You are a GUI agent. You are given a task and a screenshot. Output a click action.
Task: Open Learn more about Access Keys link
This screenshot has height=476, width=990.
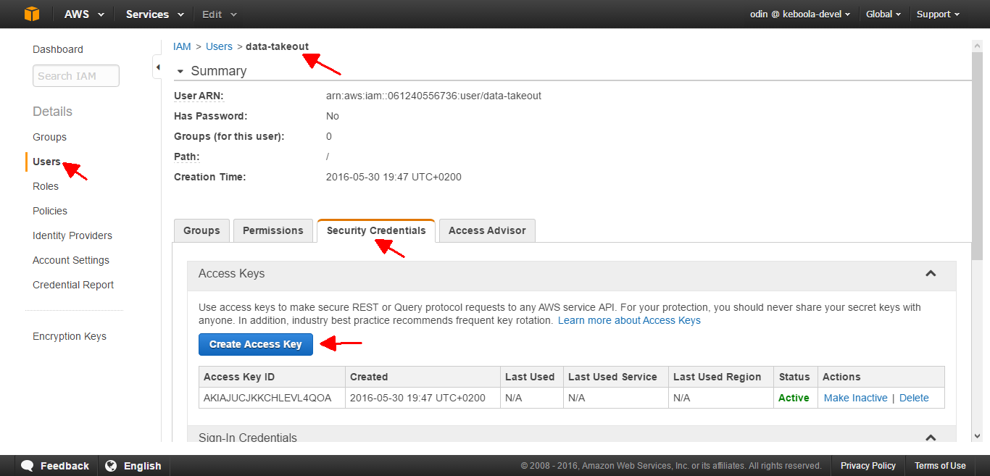pos(629,320)
